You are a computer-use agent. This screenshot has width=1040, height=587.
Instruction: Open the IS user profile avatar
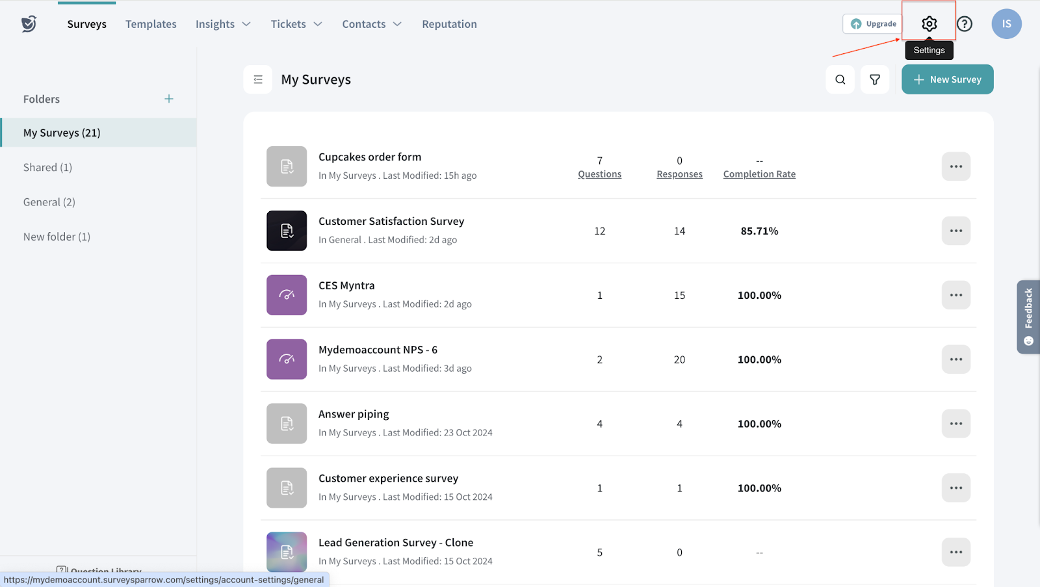click(1006, 24)
